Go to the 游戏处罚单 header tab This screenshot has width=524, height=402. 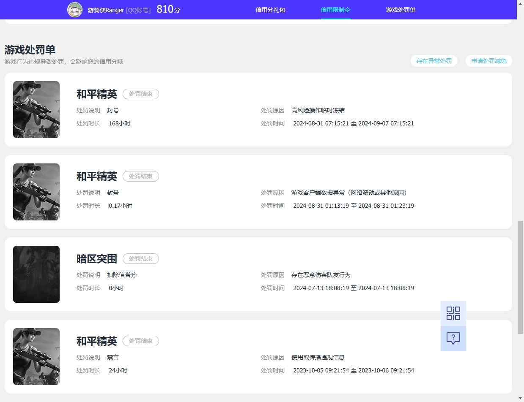click(x=401, y=10)
